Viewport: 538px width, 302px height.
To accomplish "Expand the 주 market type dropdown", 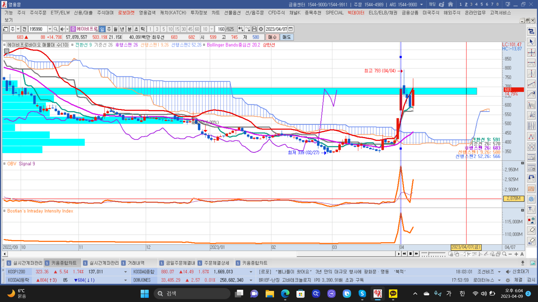I will click(x=18, y=29).
